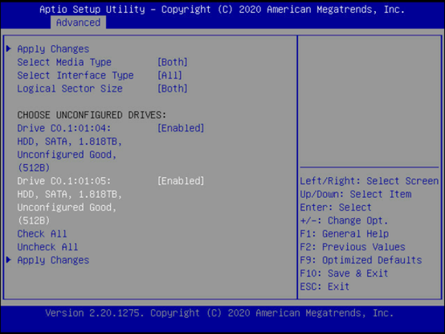Click the Aptio Setup Utility title text

pos(222,10)
